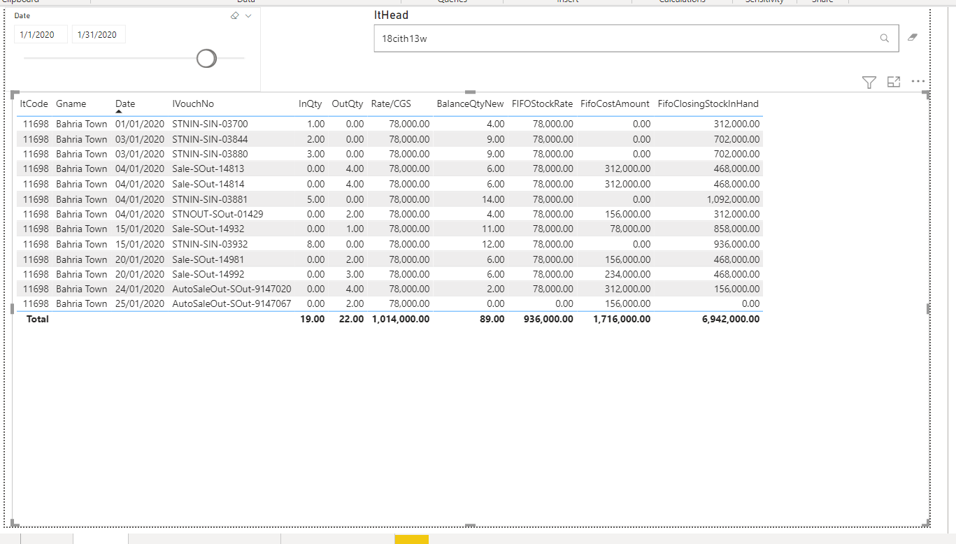Open the Date slicer type chevron dropdown

(248, 15)
